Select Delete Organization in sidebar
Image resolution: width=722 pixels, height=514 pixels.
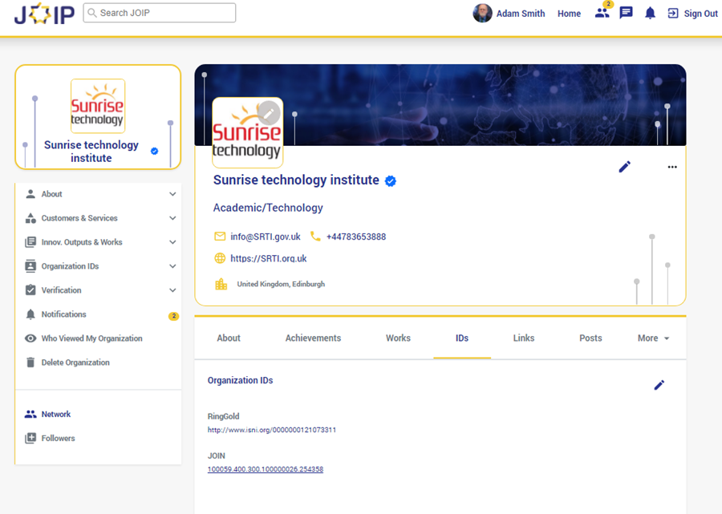[75, 362]
